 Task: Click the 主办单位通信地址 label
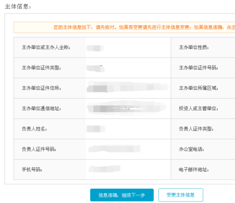42,108
